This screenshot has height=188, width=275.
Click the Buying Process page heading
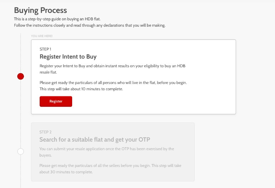(x=40, y=10)
